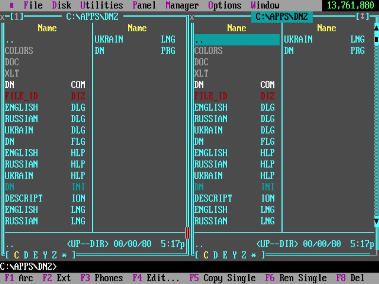Click the asterisk in right panel drive line
The image size is (379, 284).
click(x=254, y=255)
